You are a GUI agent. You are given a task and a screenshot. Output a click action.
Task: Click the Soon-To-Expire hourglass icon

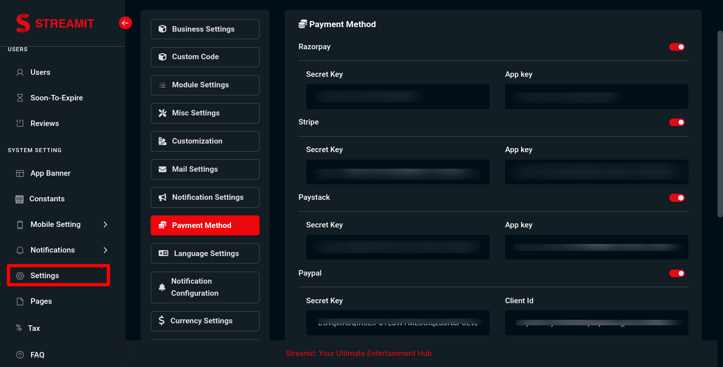coord(20,98)
